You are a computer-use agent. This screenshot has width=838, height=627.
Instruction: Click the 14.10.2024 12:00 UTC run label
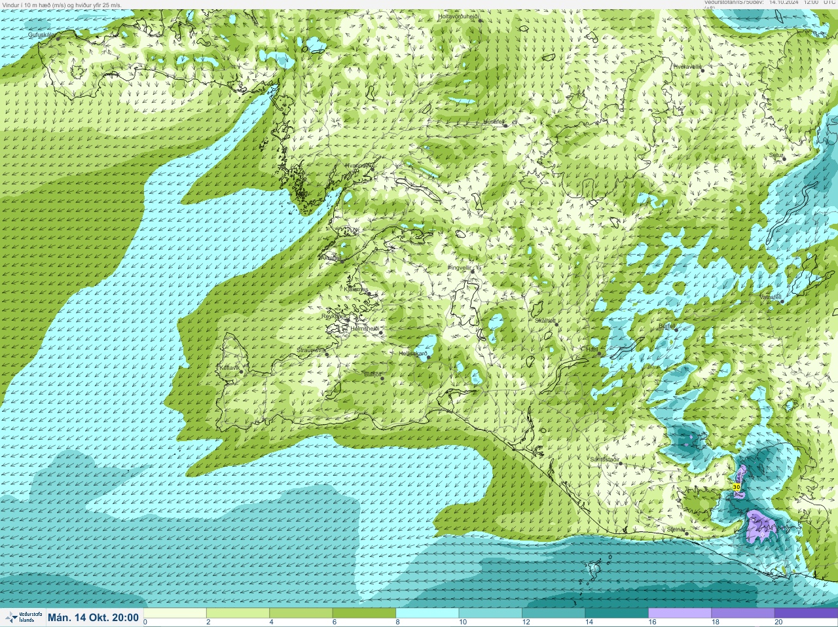tap(803, 2)
